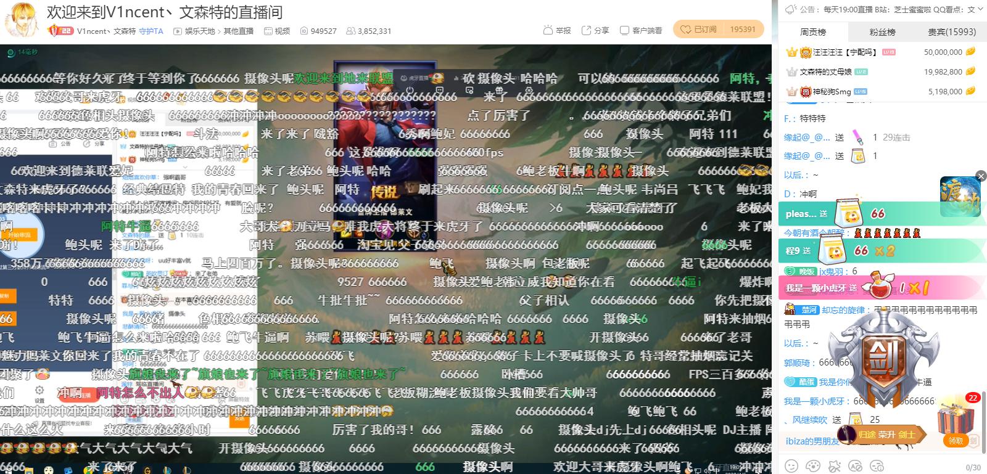
Task: Click the subscriber count 195391
Action: coord(743,29)
